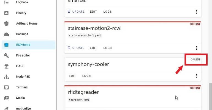Open AdGuard Home shield icon
Viewport: 212px width, 110px height.
[6, 23]
